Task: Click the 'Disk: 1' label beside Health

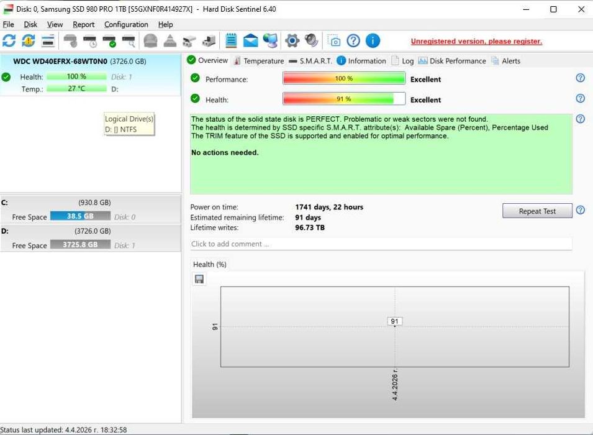Action: pos(122,77)
